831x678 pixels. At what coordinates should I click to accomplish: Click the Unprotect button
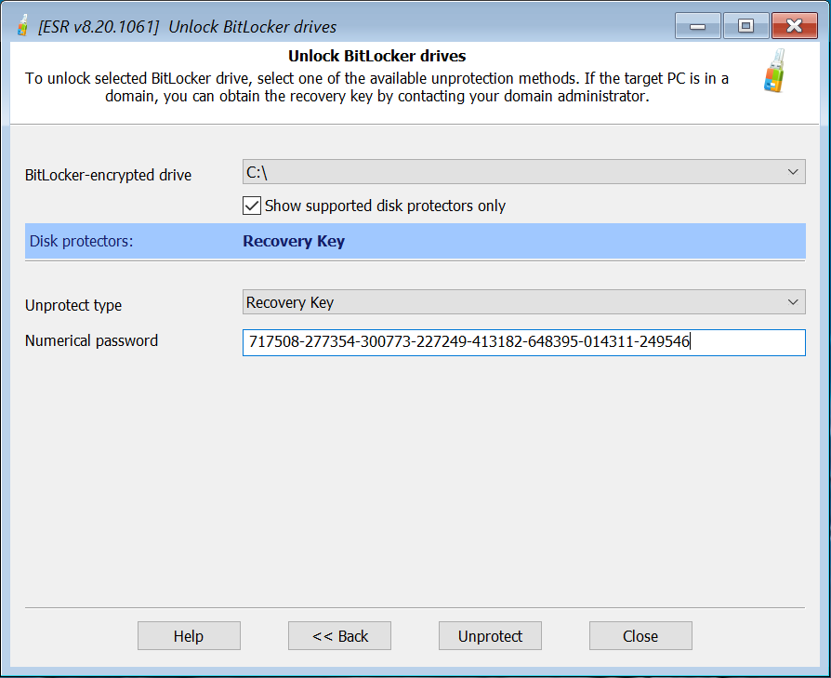pyautogui.click(x=490, y=636)
